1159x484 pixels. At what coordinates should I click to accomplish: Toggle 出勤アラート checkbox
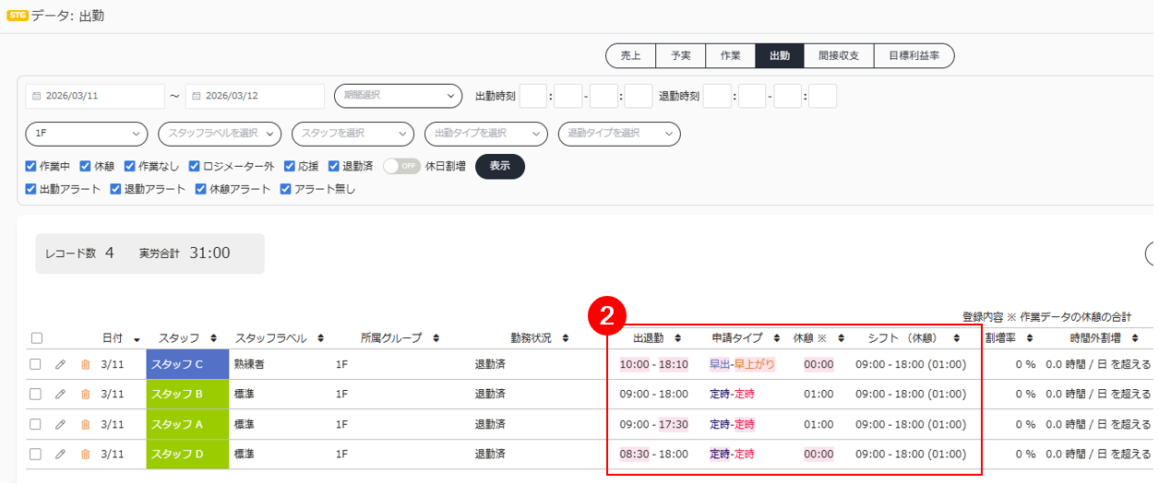click(x=31, y=189)
